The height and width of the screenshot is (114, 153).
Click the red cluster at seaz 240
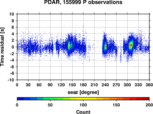tap(106, 47)
